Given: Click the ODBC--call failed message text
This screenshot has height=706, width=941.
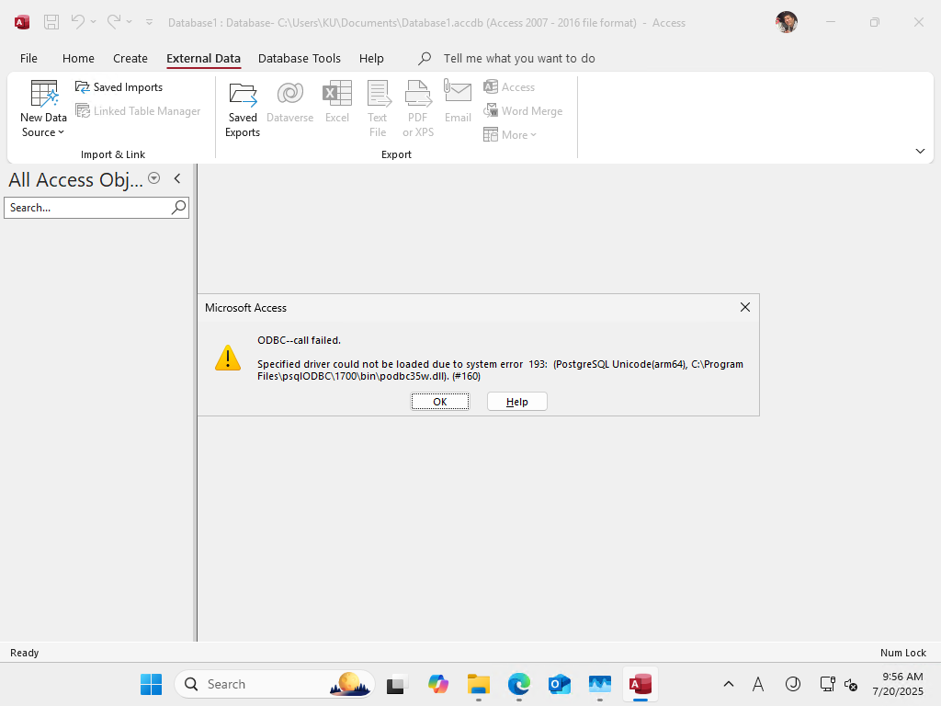Looking at the screenshot, I should pos(299,340).
